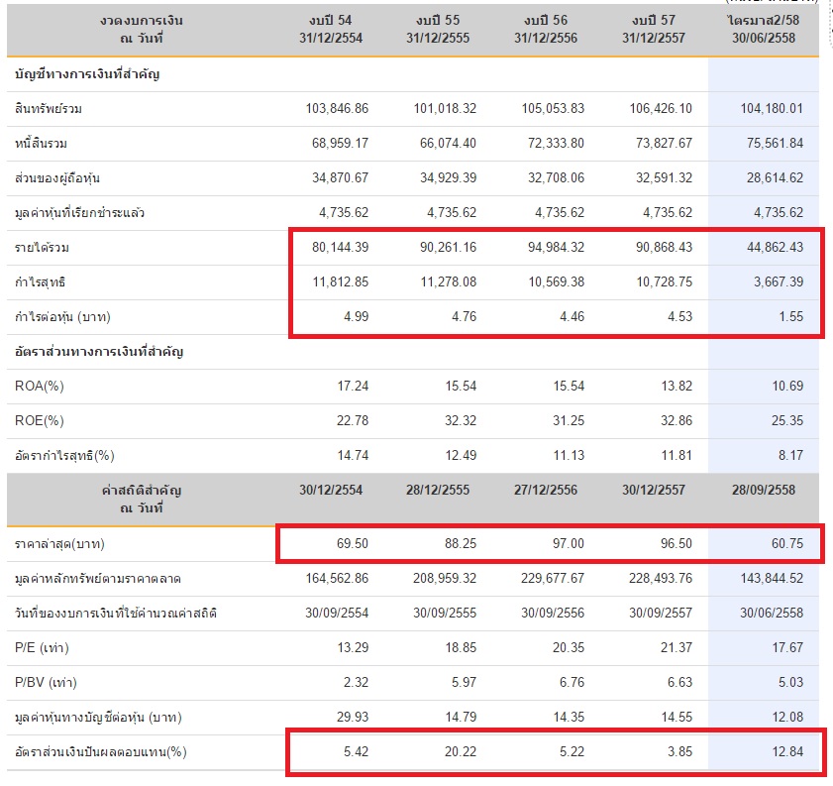Click the กำไรต่อหุ้น (บาท) row label

(62, 317)
